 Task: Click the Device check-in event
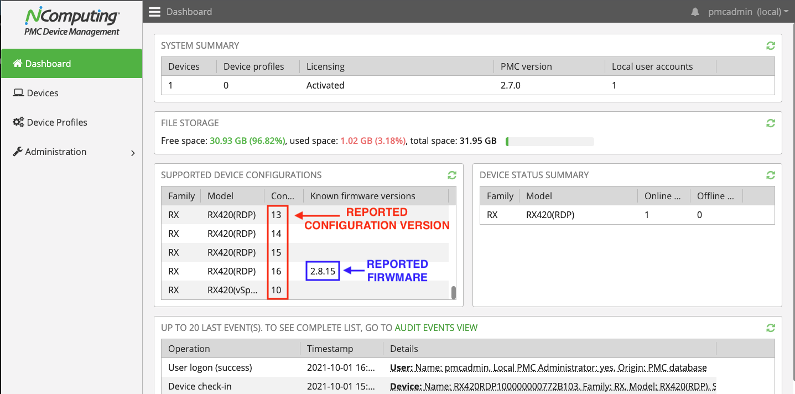pos(200,386)
